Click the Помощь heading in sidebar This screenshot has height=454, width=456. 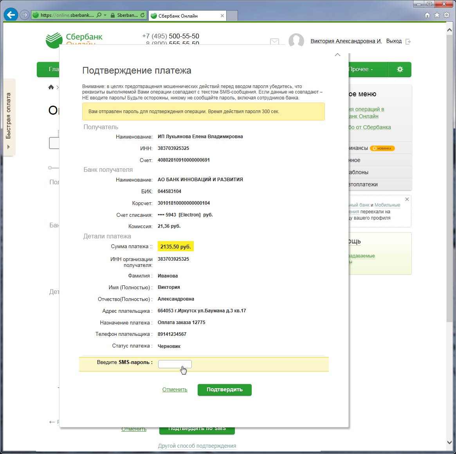tap(355, 241)
